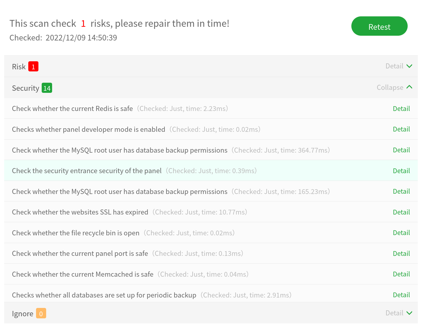The image size is (427, 324).
Task: Open Detail for the Redis safety check
Action: tap(401, 108)
